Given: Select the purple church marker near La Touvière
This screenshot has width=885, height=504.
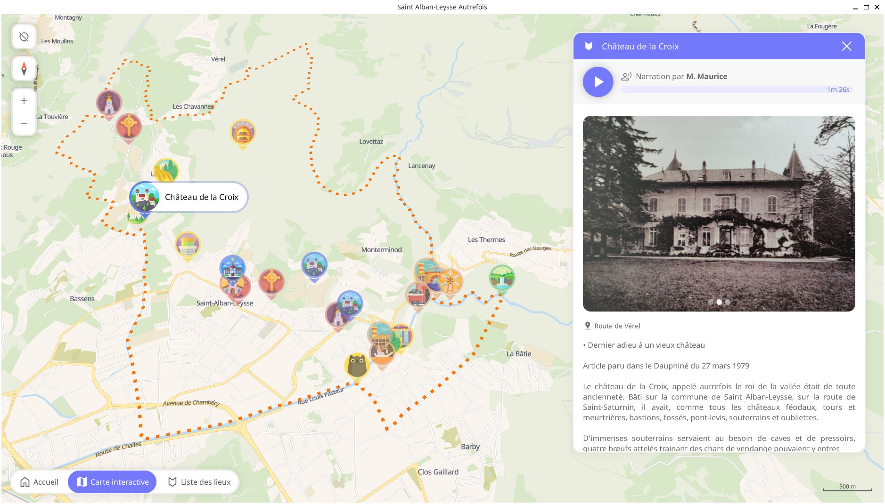Looking at the screenshot, I should pos(109,103).
